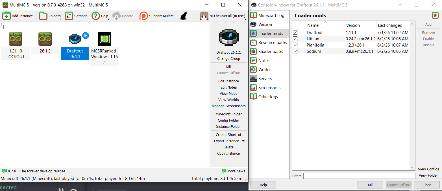The width and height of the screenshot is (442, 191).
Task: Click View Configs in the Loader mods page
Action: 428,169
